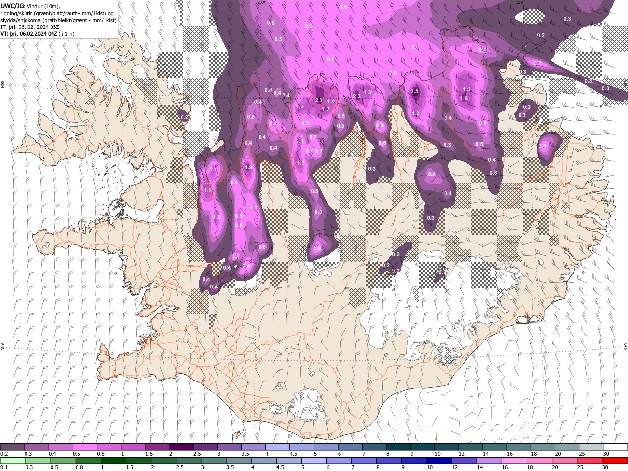Click the 'rigning/skúrir' legend description line
Image resolution: width=628 pixels, height=471 pixels.
tap(57, 13)
